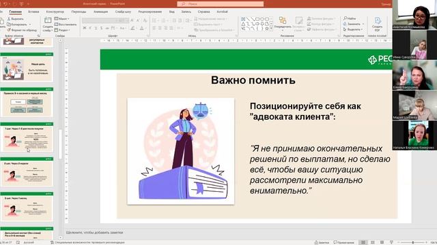Click the accessibility checker status (Специальные возможности)
Viewport: 437px width, 245px height.
point(87,242)
